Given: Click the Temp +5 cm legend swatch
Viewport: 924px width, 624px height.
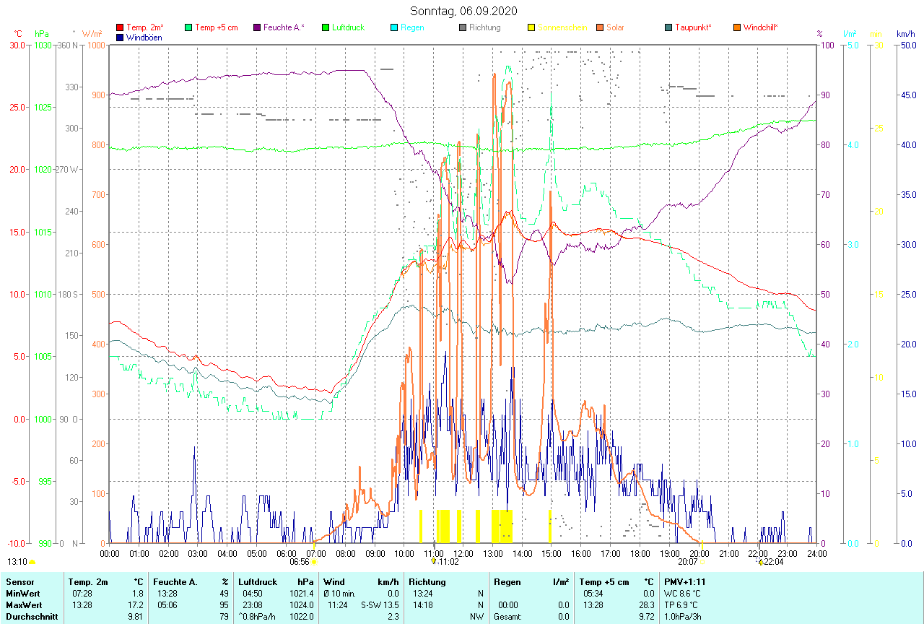Looking at the screenshot, I should tap(189, 27).
